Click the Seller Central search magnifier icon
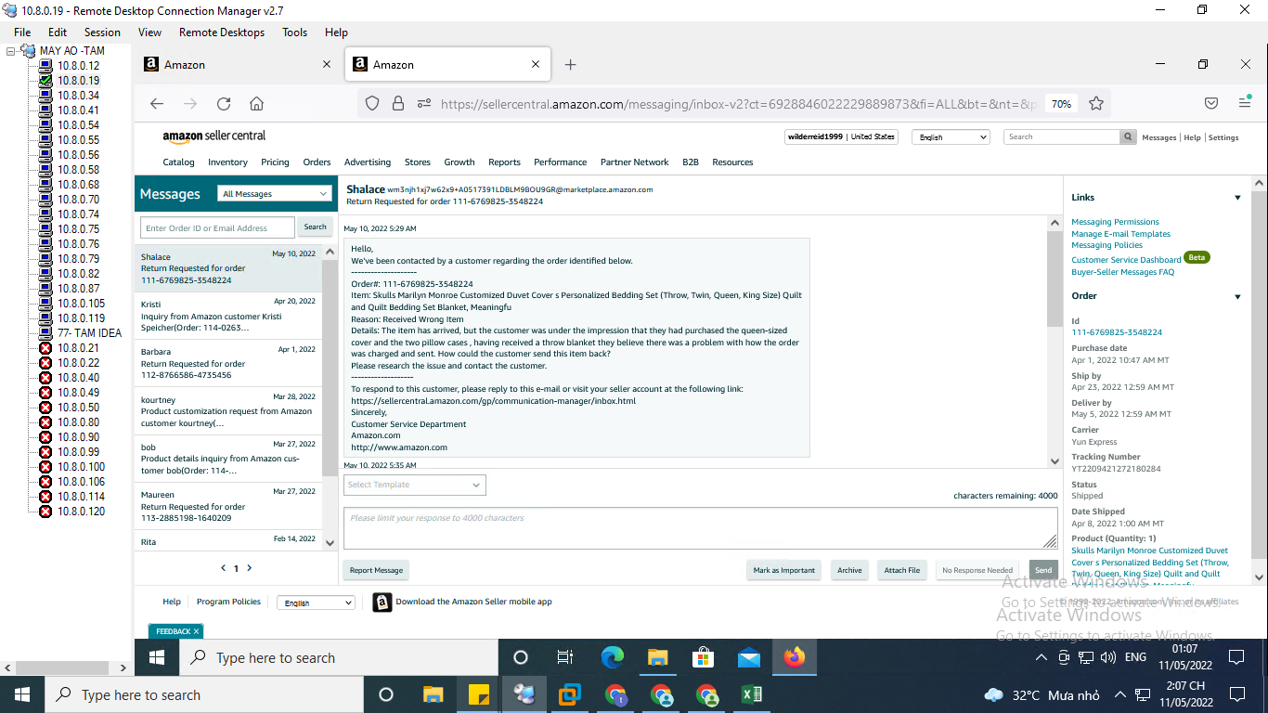Screen dimensions: 1268x713 (x=1128, y=136)
